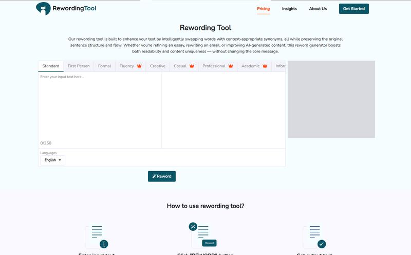411x255 pixels.
Task: Click the reworded output panel
Action: pos(223,110)
